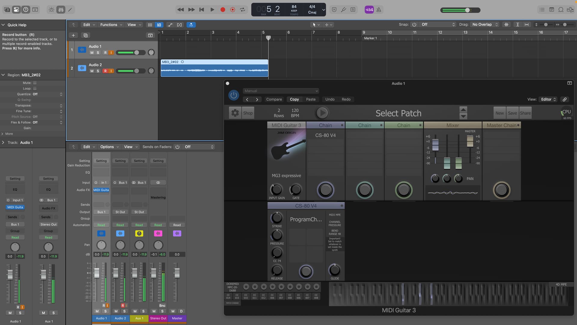Click the metronome icon in toolbar

(379, 10)
